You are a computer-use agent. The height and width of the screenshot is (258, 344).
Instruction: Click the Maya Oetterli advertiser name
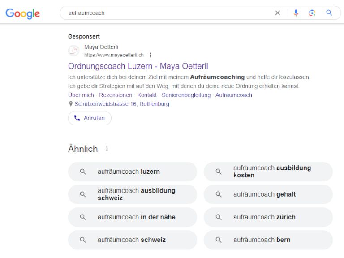(x=101, y=47)
